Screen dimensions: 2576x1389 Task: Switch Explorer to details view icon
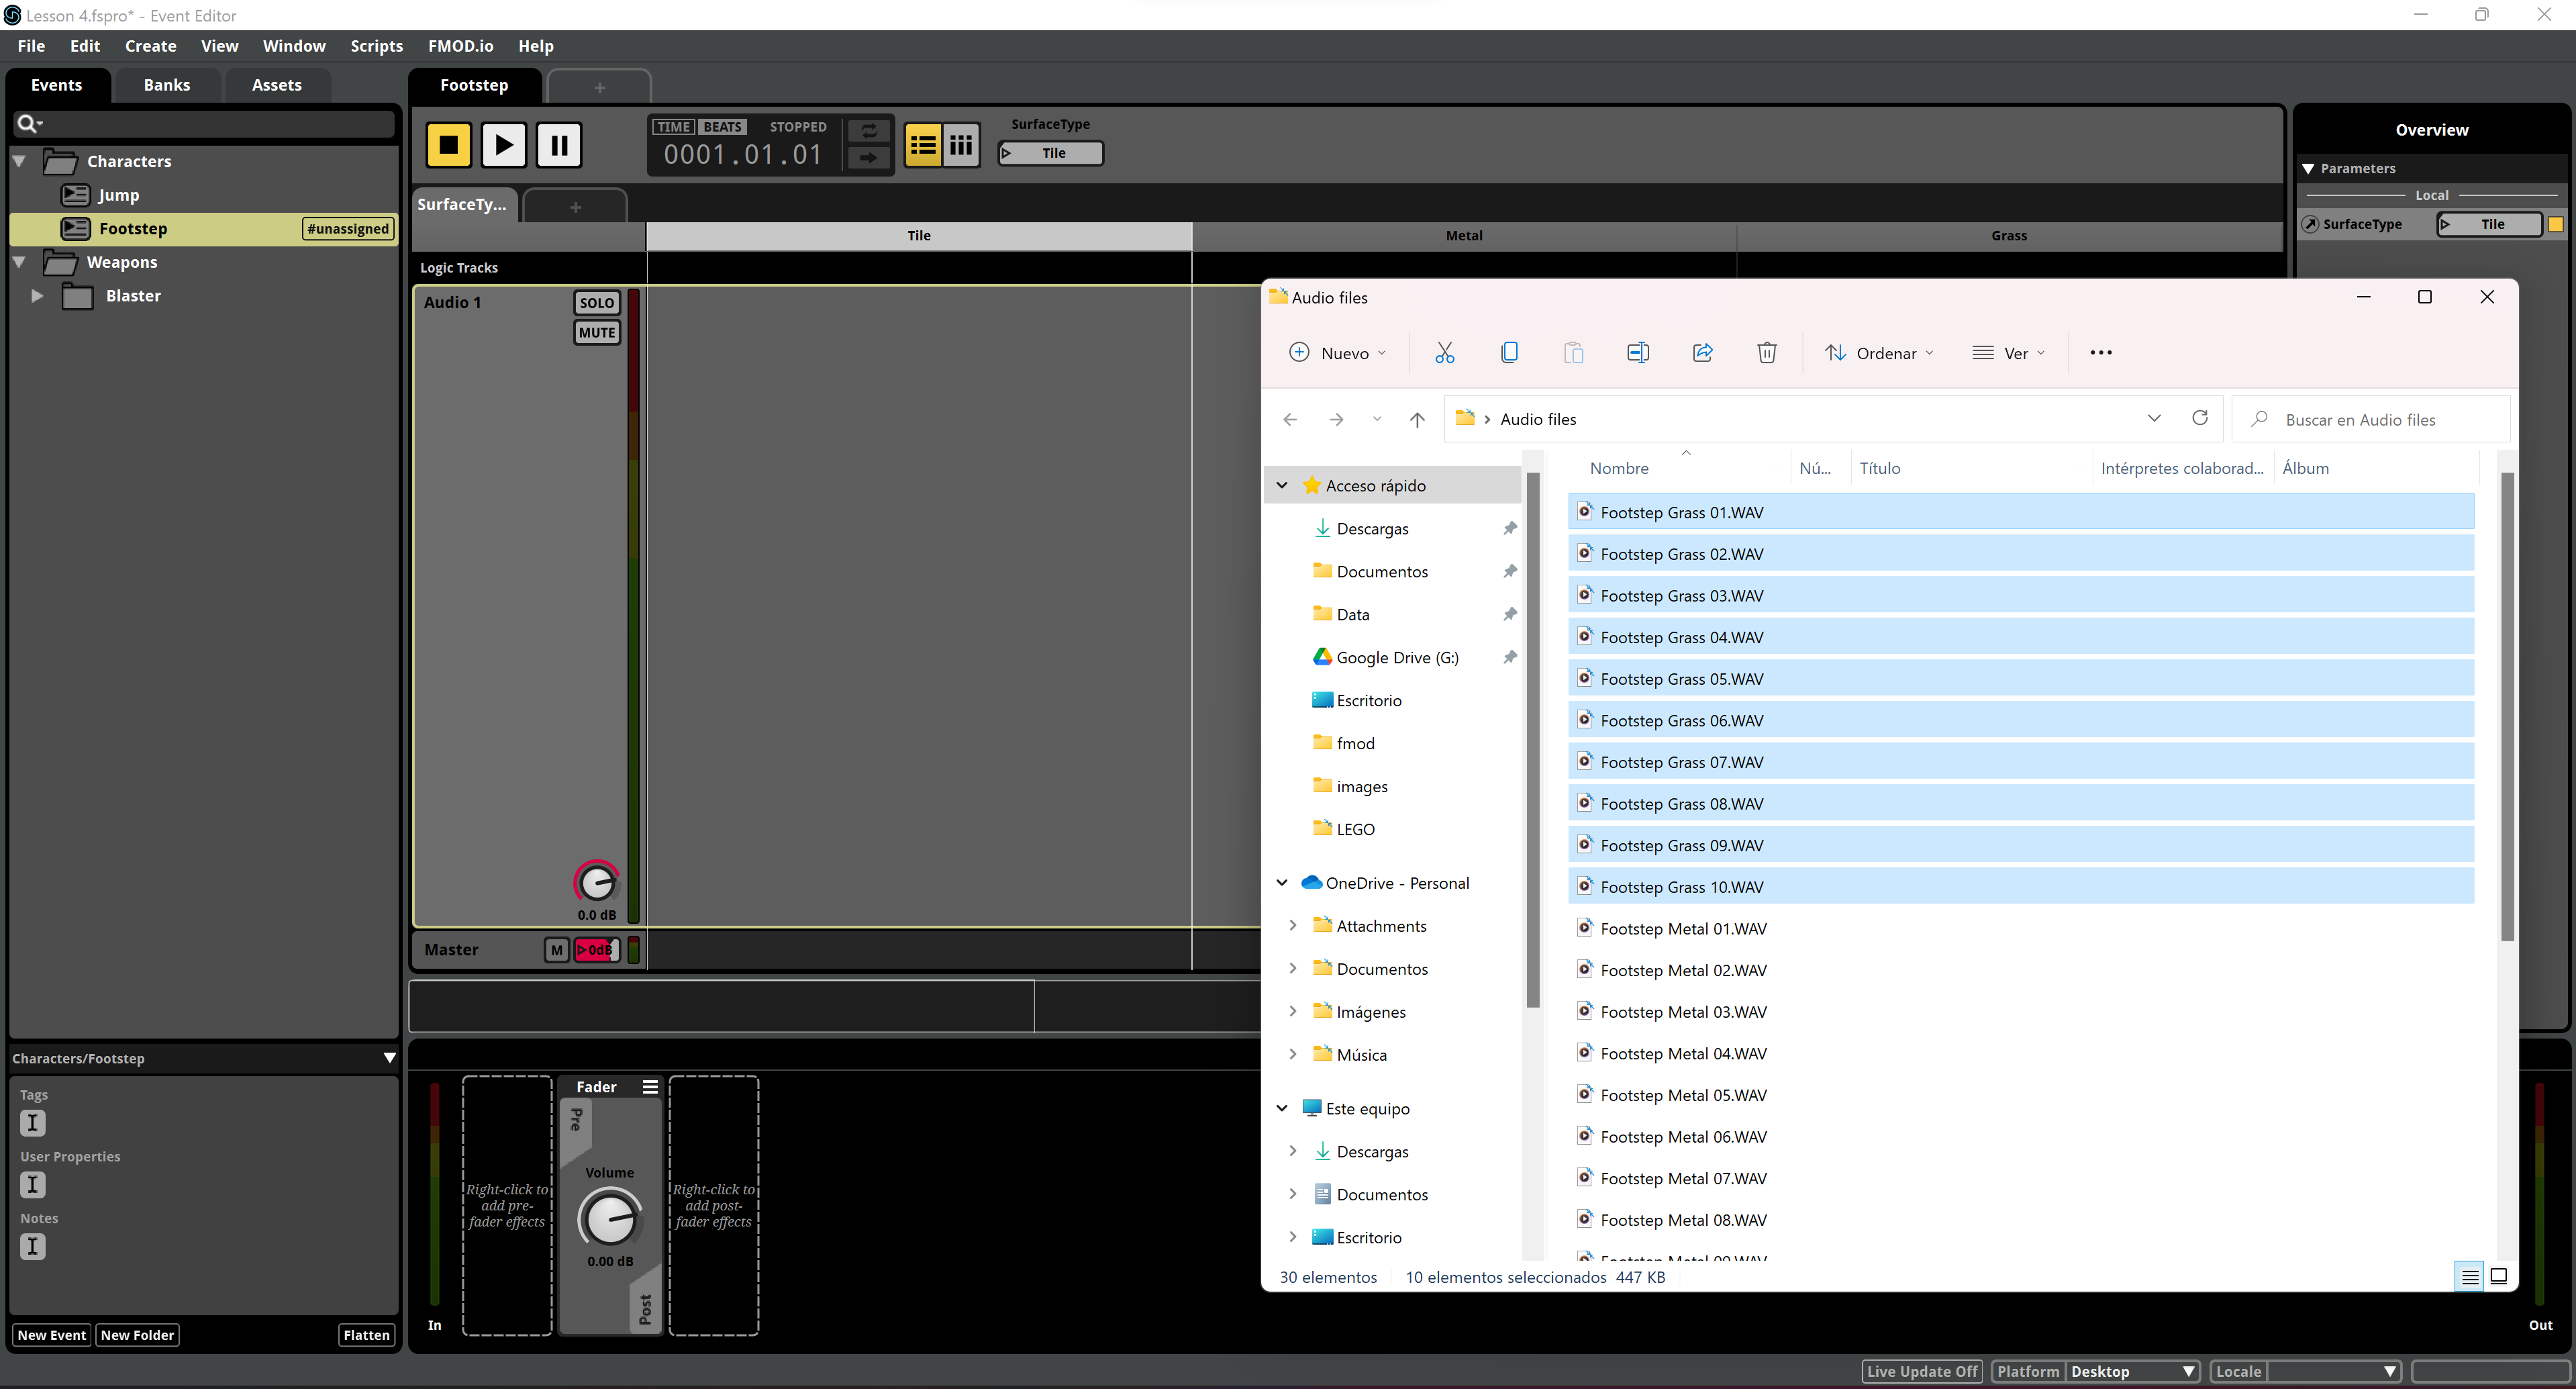(x=2469, y=1276)
